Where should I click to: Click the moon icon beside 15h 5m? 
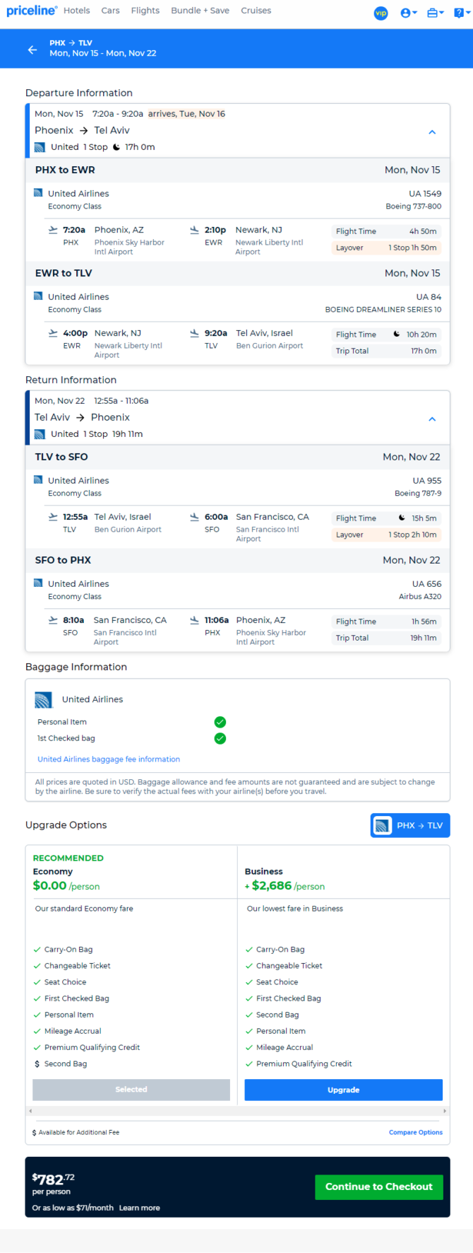click(x=402, y=518)
